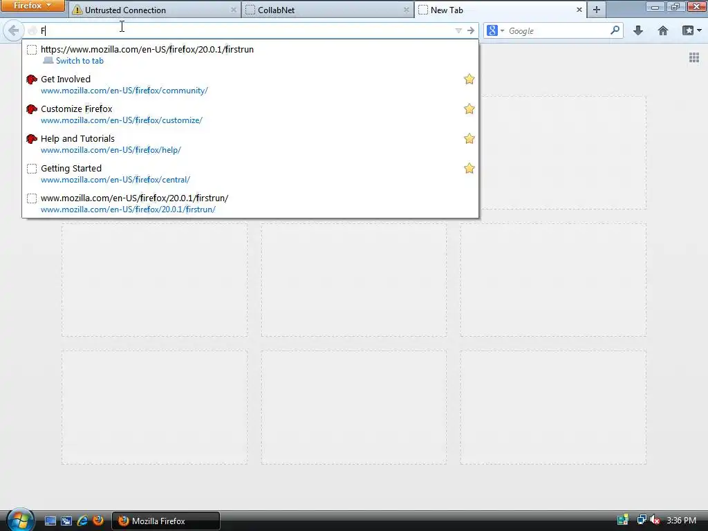
Task: Click the blue 20.0.1/firstrun/ URL line
Action: pyautogui.click(x=128, y=209)
